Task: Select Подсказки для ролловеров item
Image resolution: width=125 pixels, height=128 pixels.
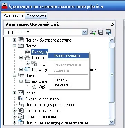Action: coord(50,105)
